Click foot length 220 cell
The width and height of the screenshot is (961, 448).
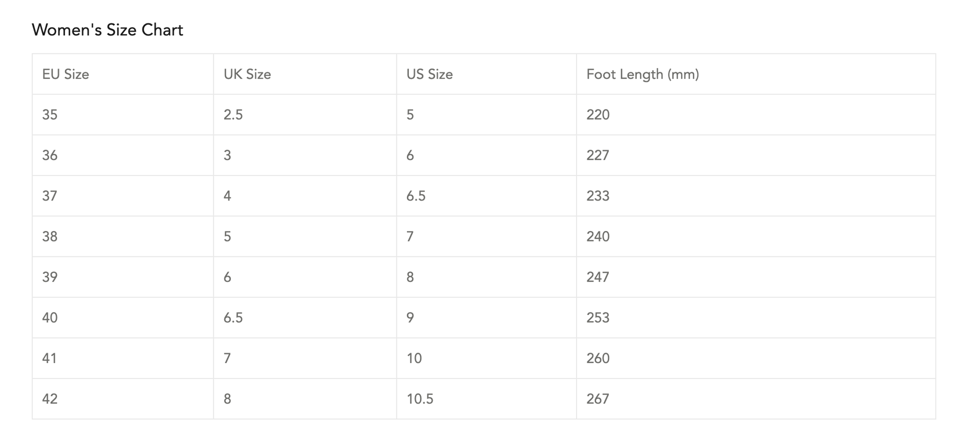pyautogui.click(x=598, y=115)
